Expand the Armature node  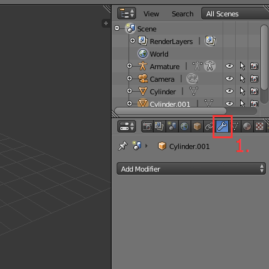129,66
